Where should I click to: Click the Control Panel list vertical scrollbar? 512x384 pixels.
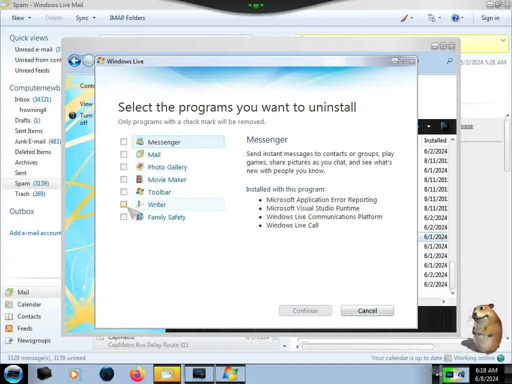coord(452,274)
